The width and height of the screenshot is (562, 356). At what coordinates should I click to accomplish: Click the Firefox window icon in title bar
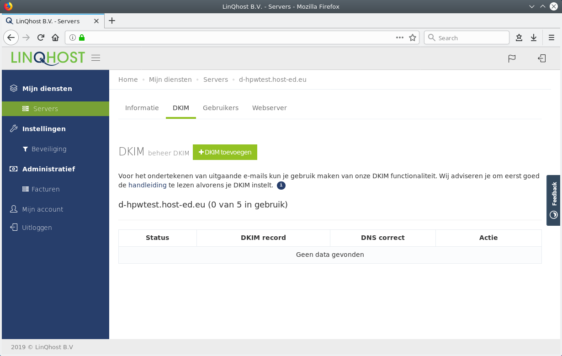(8, 6)
